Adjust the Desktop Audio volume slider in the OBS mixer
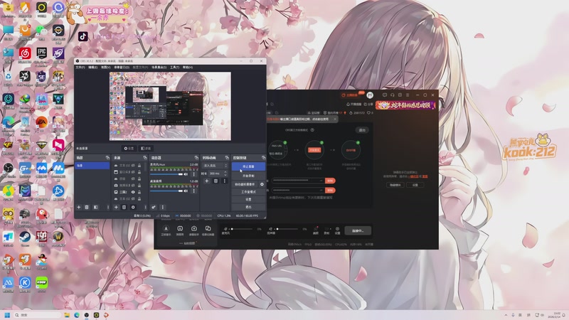This screenshot has height=320, width=569. click(166, 191)
